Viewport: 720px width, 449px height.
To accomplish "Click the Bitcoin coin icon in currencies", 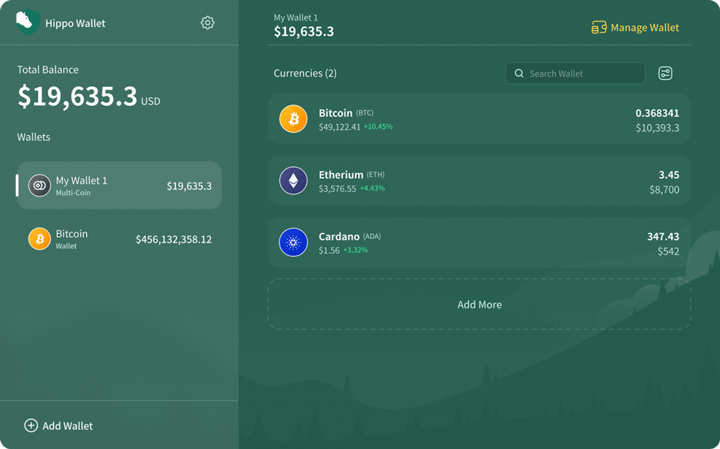I will [x=293, y=119].
